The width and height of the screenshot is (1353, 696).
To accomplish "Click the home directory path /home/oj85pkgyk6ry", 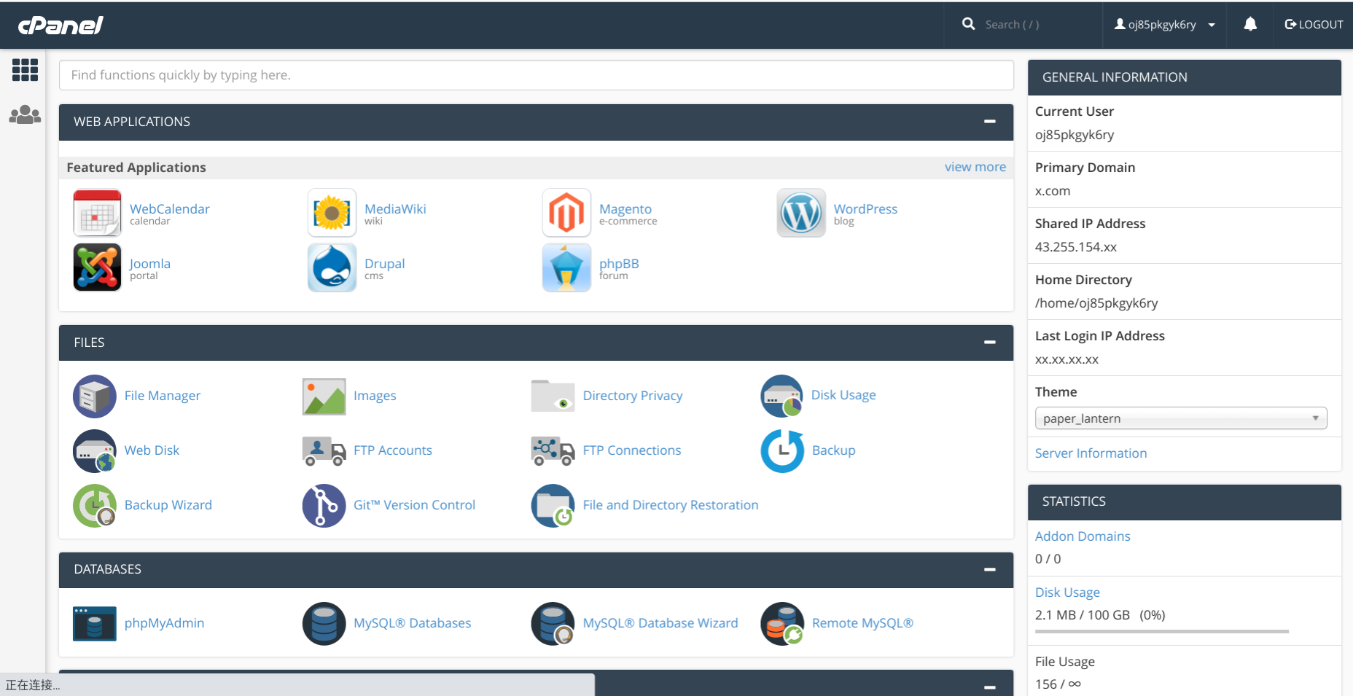I will [1096, 303].
